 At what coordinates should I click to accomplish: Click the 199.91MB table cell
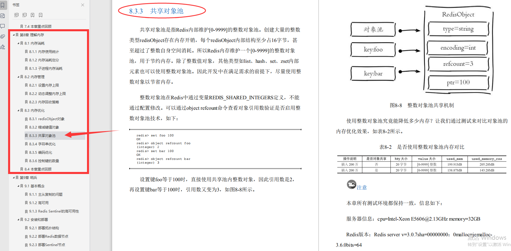[455, 164]
